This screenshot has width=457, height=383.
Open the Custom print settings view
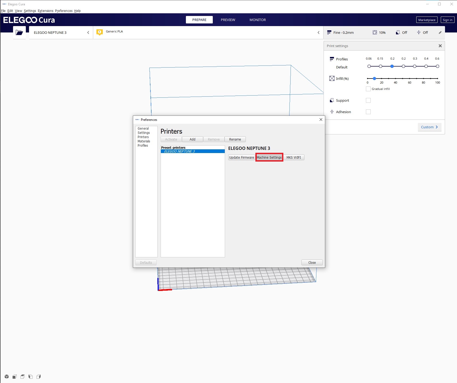coord(429,127)
